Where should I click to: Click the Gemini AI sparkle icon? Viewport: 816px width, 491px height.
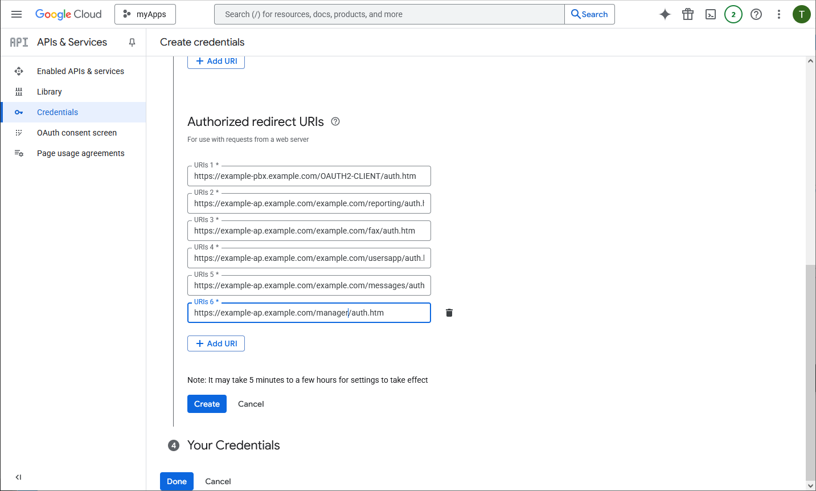pyautogui.click(x=665, y=14)
